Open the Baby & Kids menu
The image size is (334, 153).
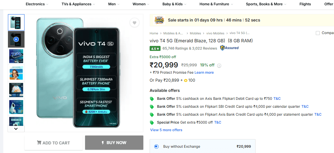tap(174, 4)
